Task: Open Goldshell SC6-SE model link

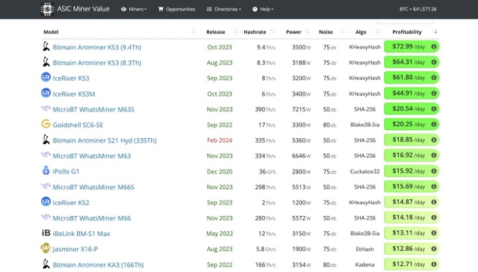Action: pos(78,125)
